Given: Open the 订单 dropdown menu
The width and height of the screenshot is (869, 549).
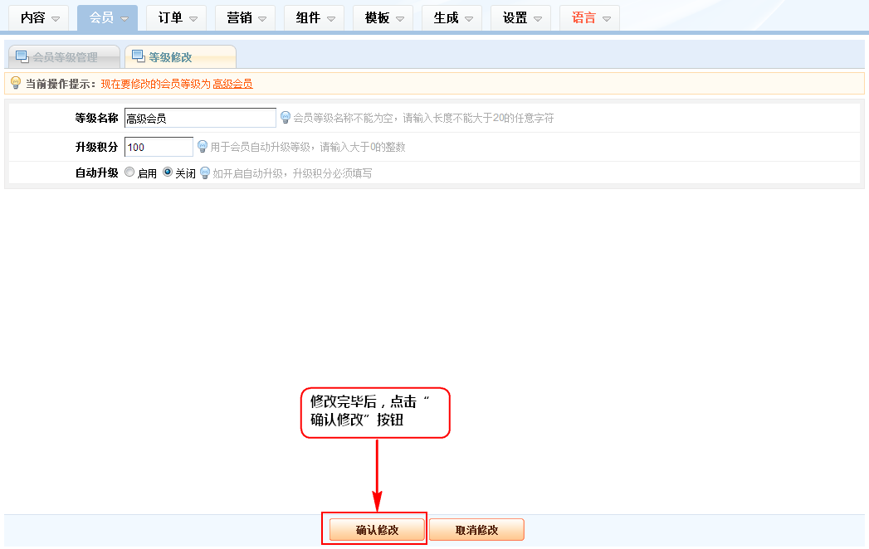Looking at the screenshot, I should [176, 17].
